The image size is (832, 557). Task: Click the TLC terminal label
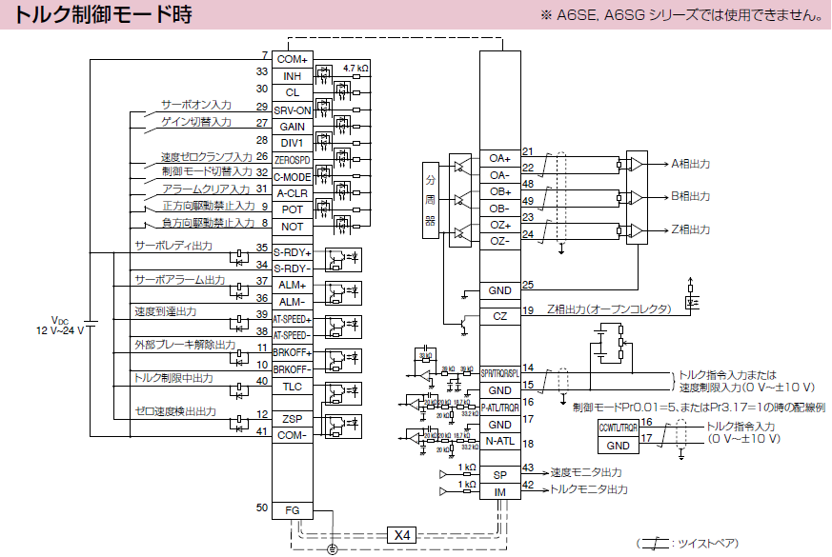pyautogui.click(x=292, y=387)
